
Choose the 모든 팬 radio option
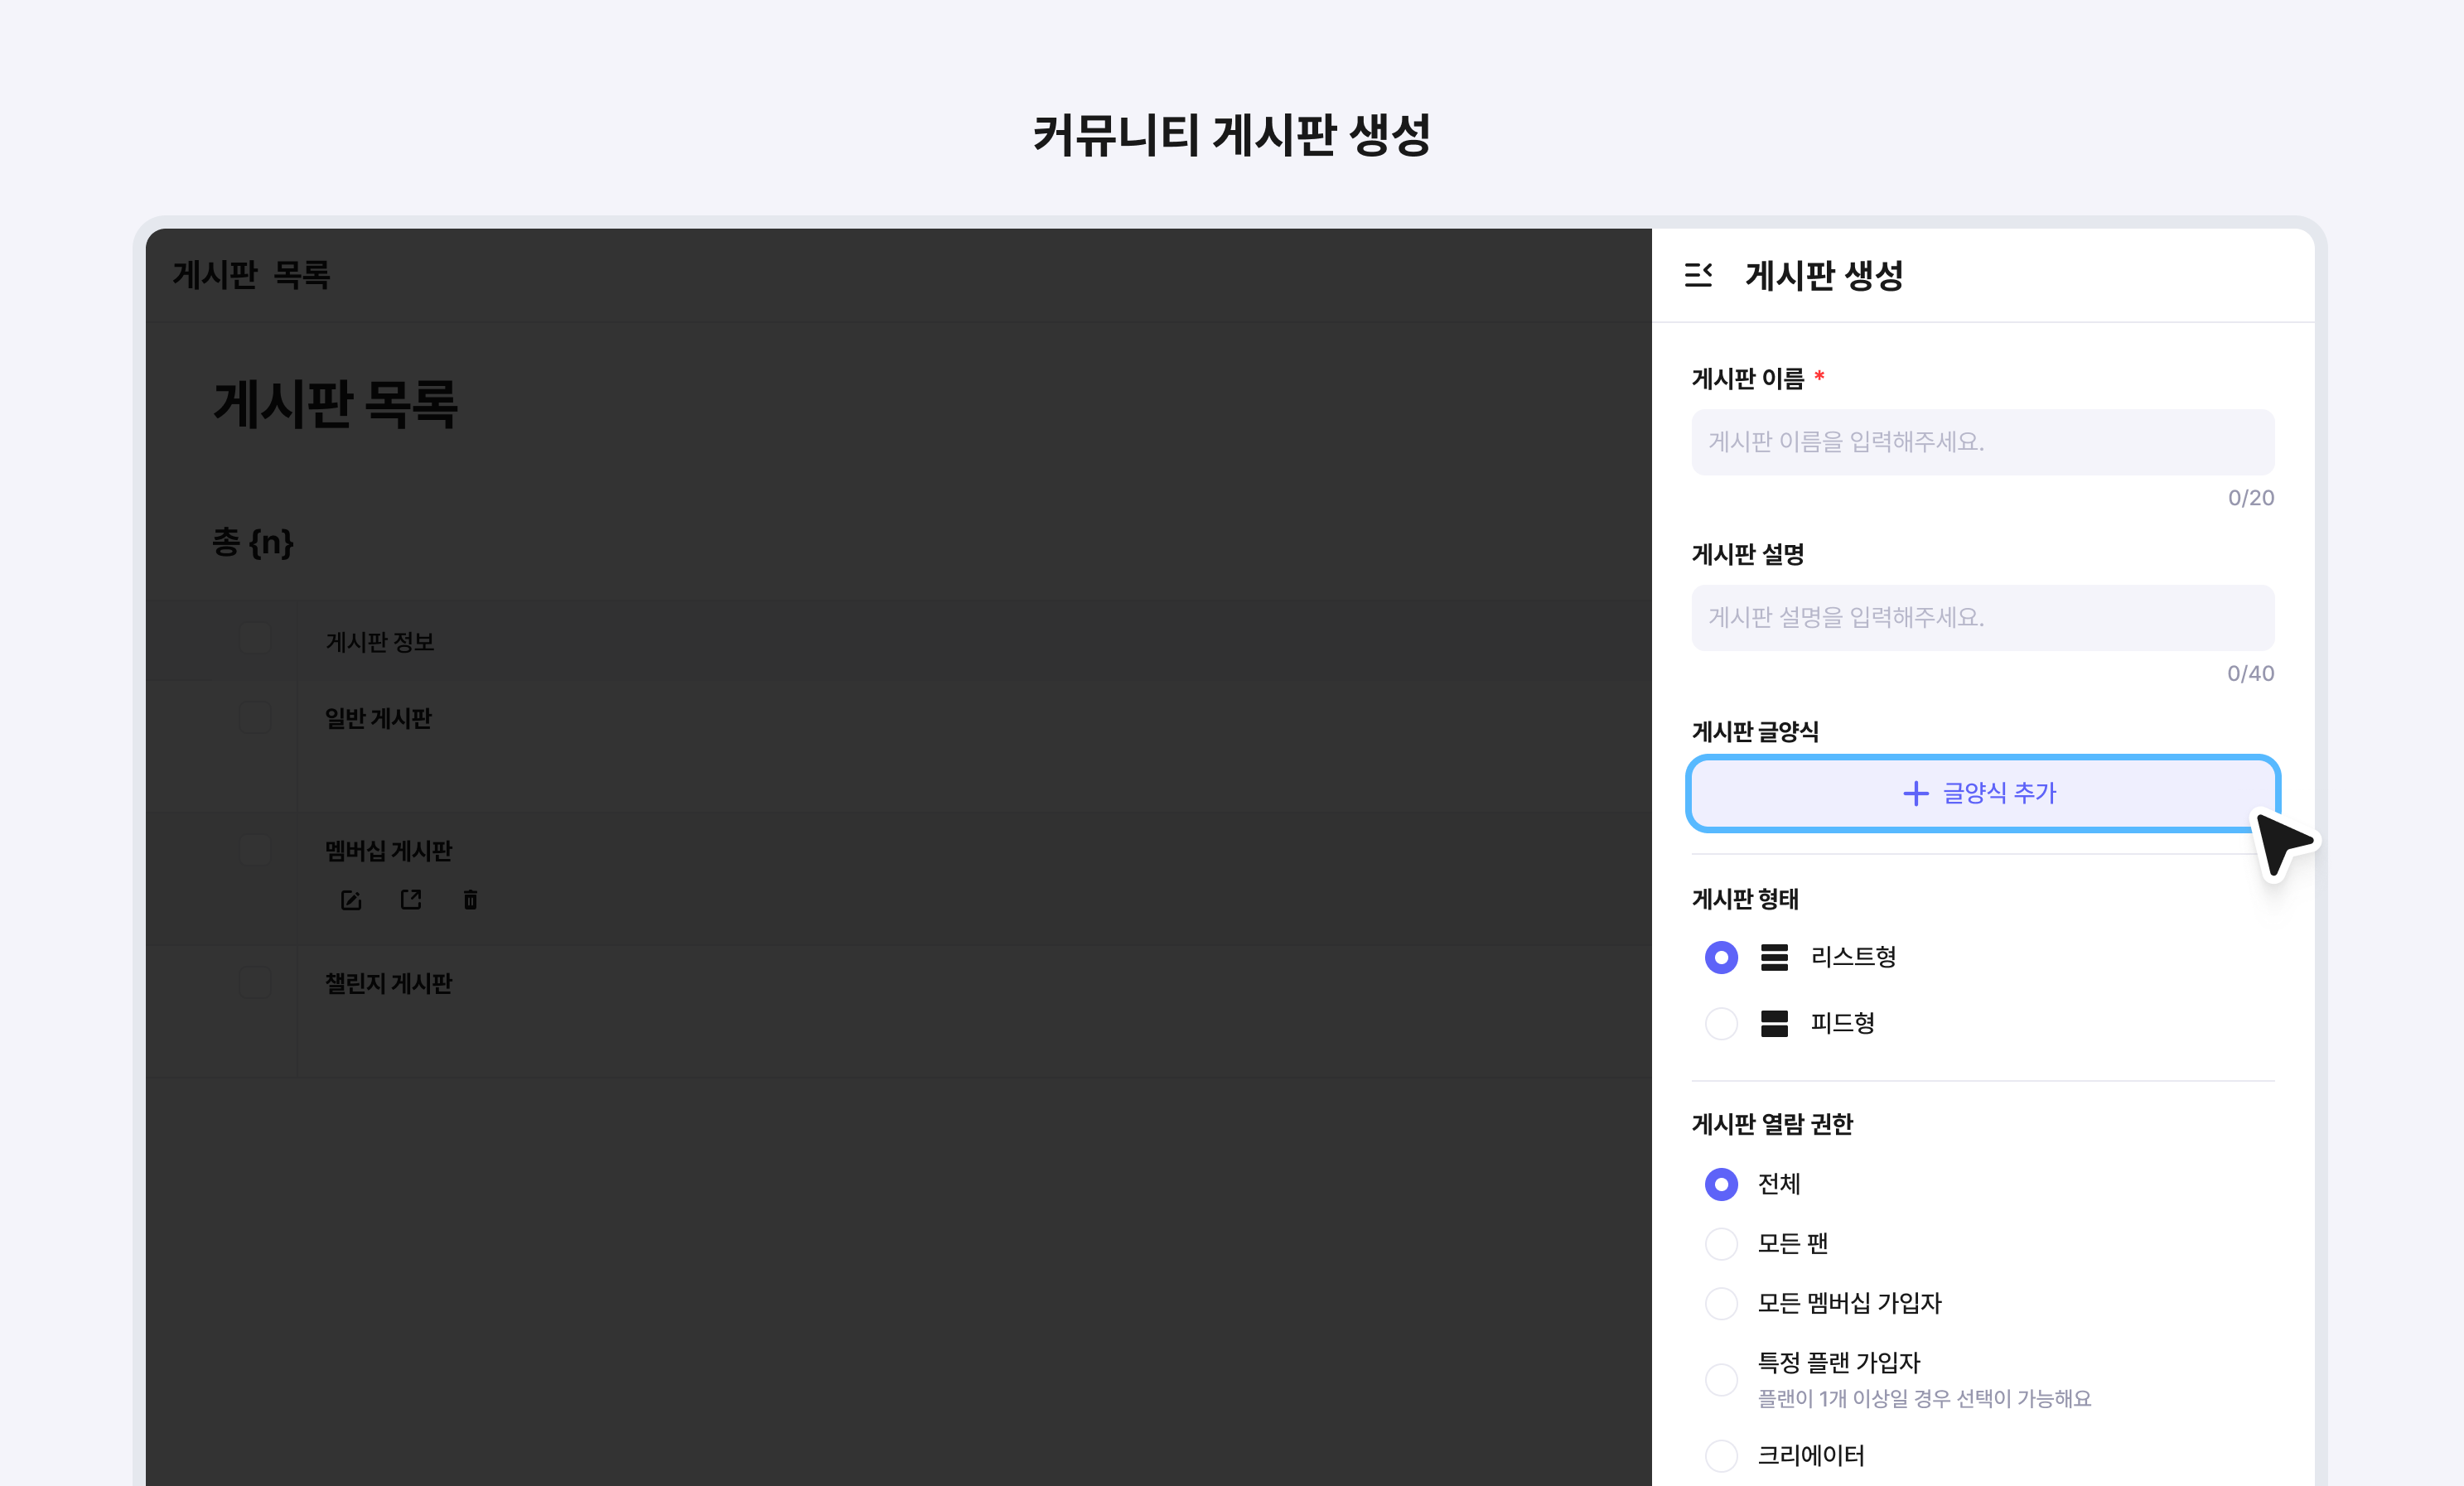[1721, 1243]
